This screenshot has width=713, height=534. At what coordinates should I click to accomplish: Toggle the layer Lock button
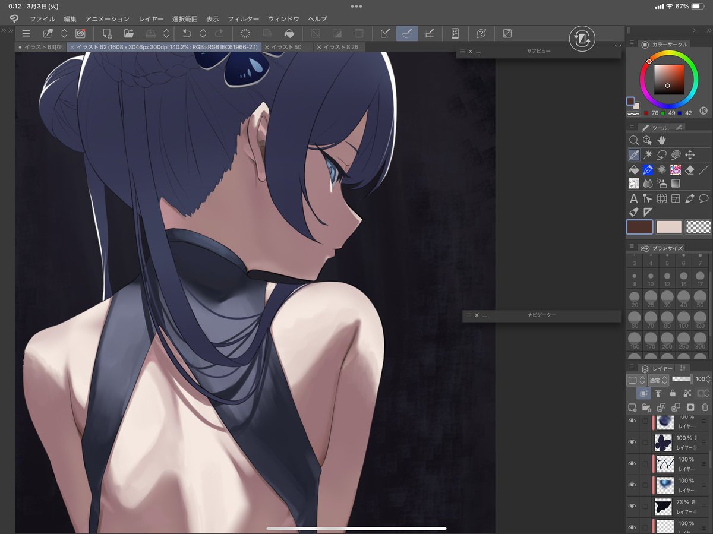[673, 393]
